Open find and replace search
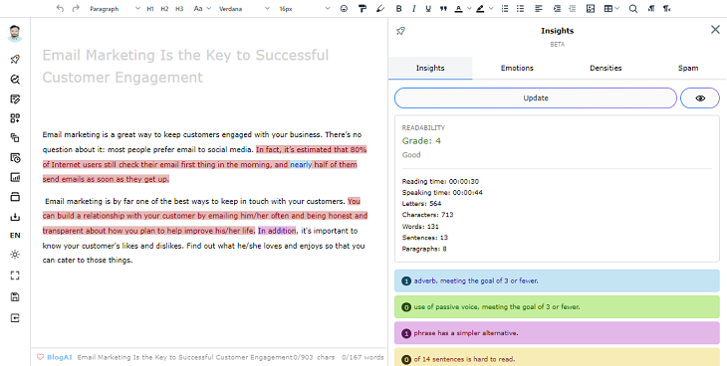Viewport: 727px width, 366px height. click(x=632, y=8)
